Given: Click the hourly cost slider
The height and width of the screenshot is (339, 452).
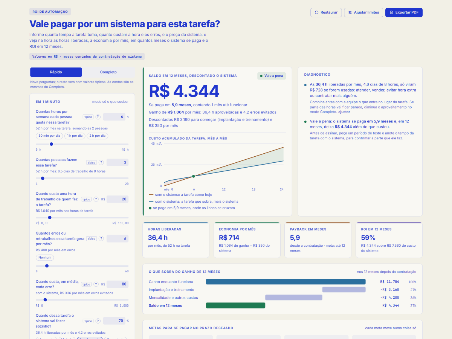Looking at the screenshot, I should click(x=82, y=217).
